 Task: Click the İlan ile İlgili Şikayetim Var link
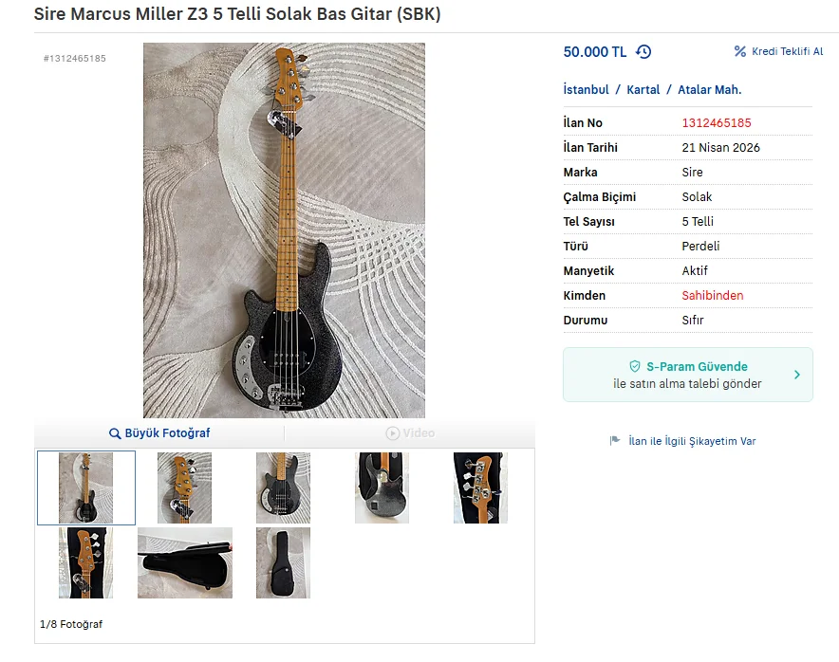pyautogui.click(x=692, y=441)
